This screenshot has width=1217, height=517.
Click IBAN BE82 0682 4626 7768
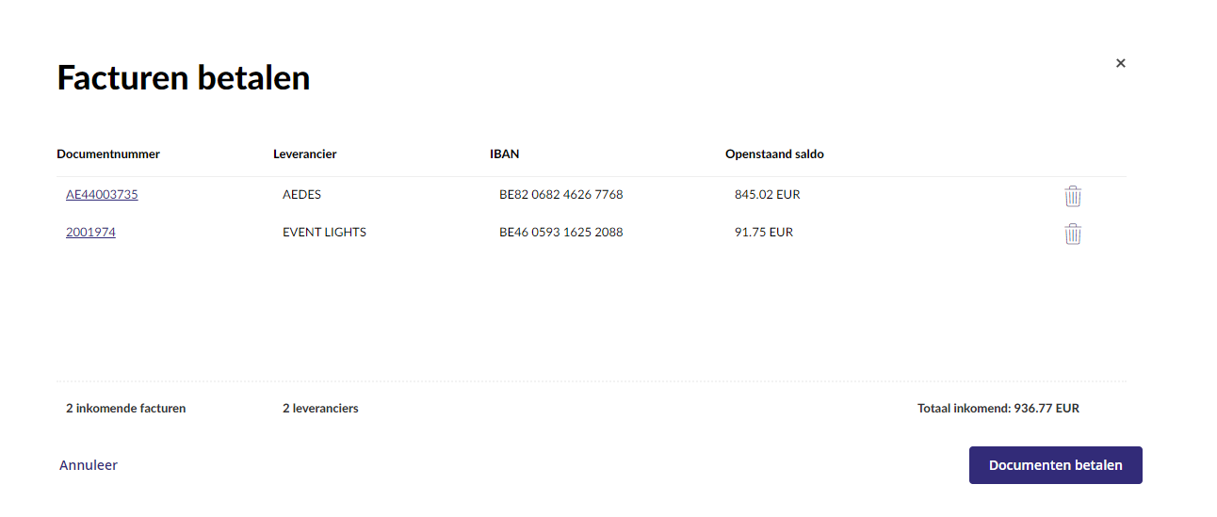tap(561, 195)
